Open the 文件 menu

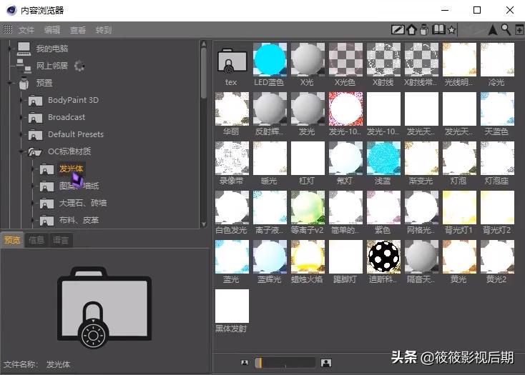[x=26, y=30]
